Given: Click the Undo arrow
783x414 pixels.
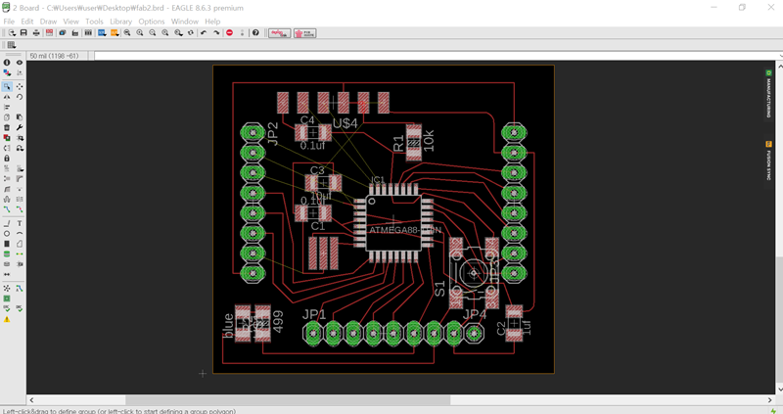Looking at the screenshot, I should click(204, 33).
